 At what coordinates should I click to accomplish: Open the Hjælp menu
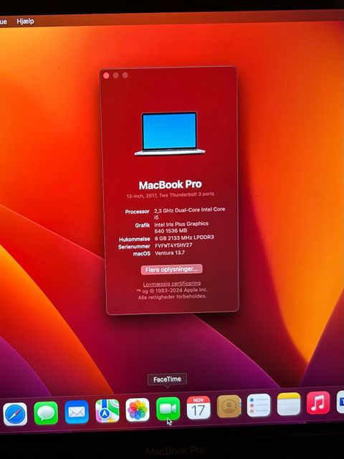pos(25,22)
